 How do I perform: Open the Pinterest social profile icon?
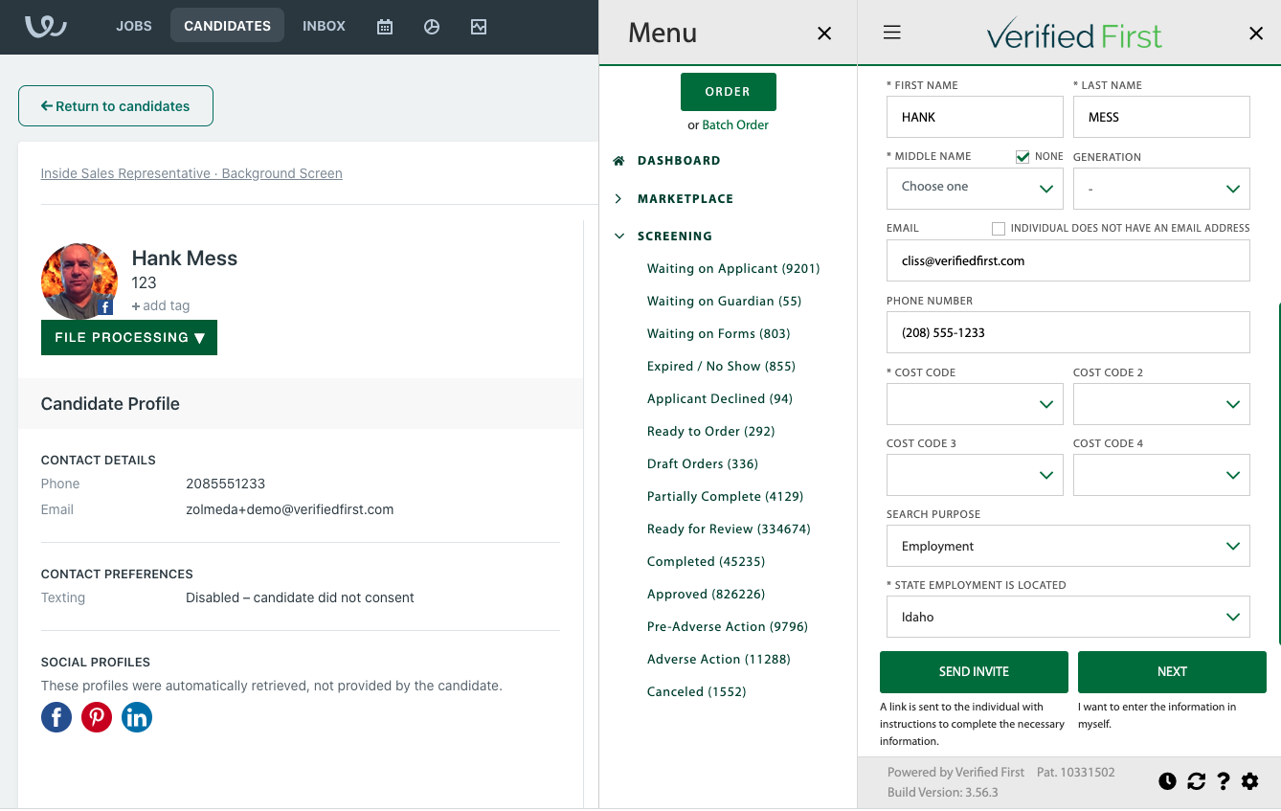(97, 717)
